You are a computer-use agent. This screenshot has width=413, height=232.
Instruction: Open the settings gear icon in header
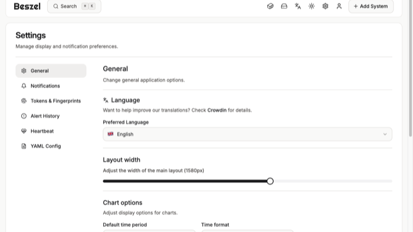(x=325, y=6)
